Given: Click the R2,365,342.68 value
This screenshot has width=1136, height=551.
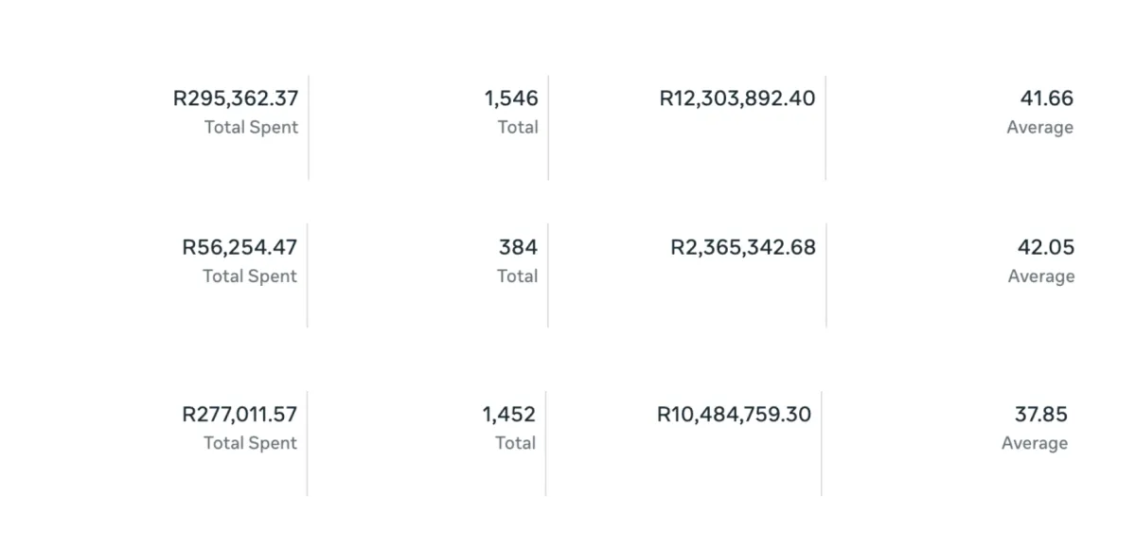Looking at the screenshot, I should tap(743, 248).
